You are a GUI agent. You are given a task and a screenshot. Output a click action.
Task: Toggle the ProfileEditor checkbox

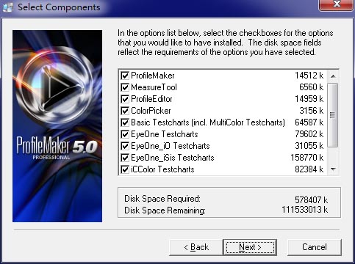125,99
